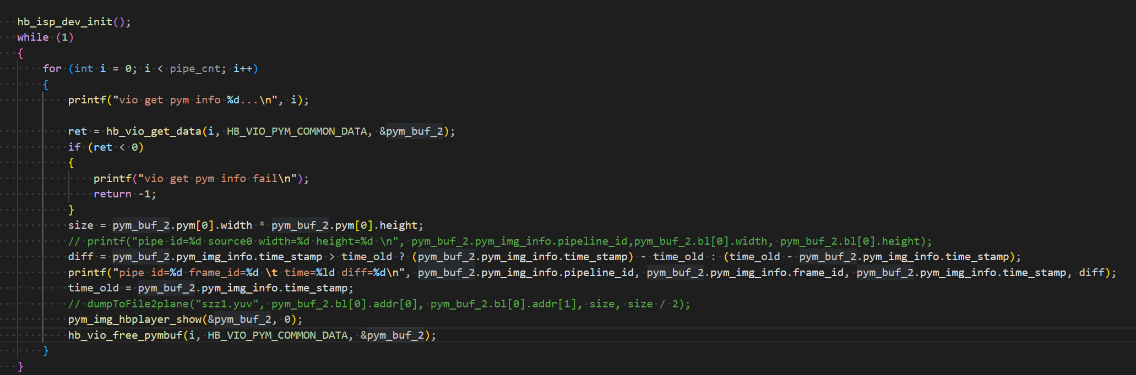The image size is (1136, 375).
Task: Click time_old at start of assignment line
Action: tap(93, 288)
